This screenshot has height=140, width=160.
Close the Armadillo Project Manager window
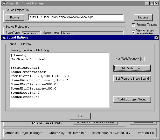[x=156, y=3]
